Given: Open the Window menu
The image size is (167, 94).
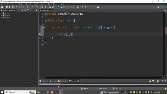Looking at the screenshot, I should point(56,4).
